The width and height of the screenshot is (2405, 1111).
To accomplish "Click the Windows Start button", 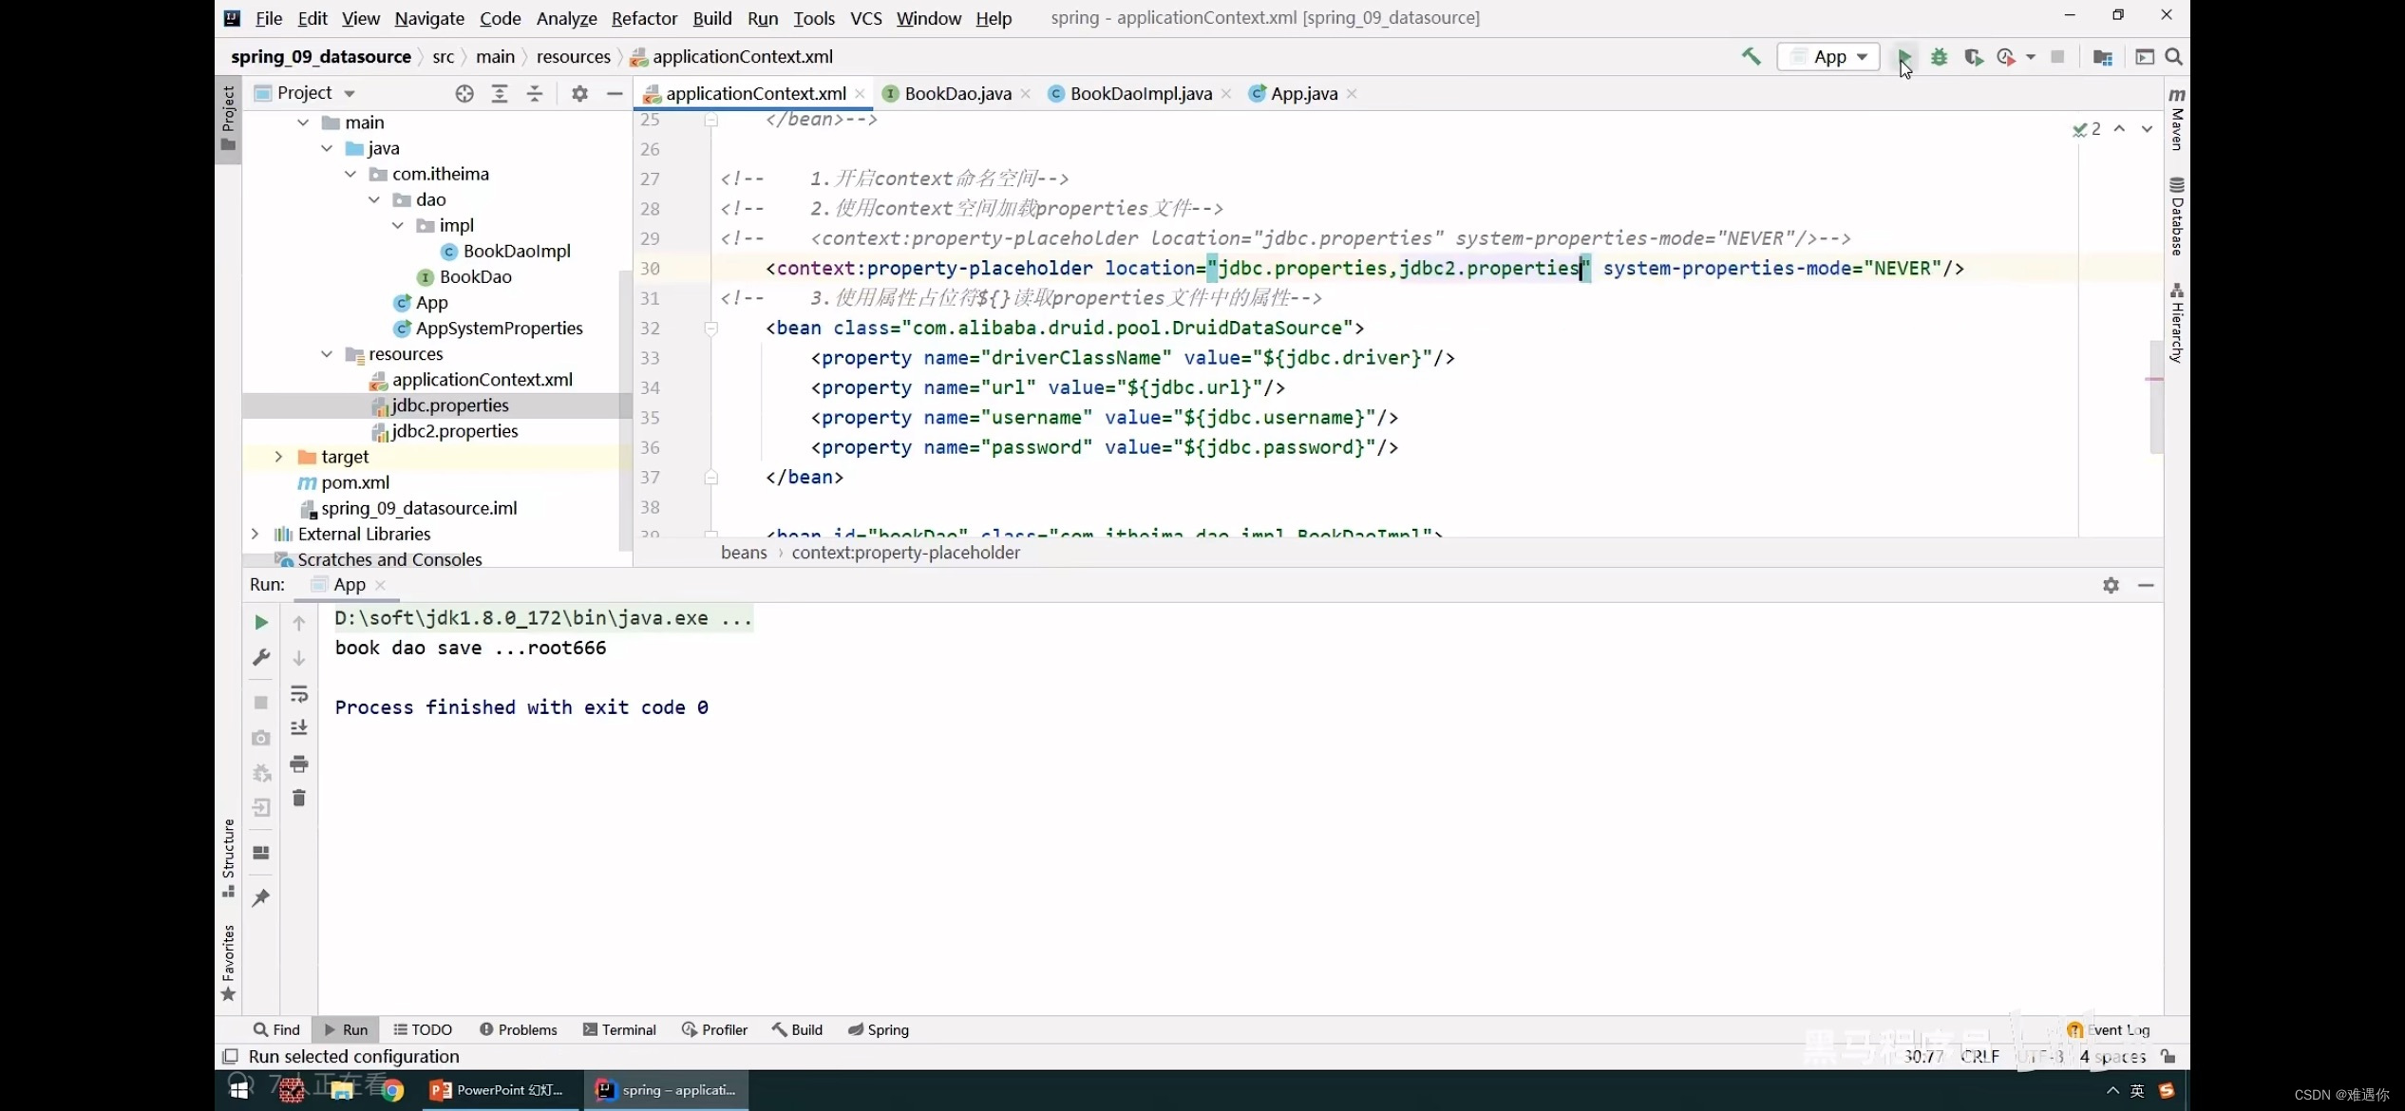I will click(238, 1090).
